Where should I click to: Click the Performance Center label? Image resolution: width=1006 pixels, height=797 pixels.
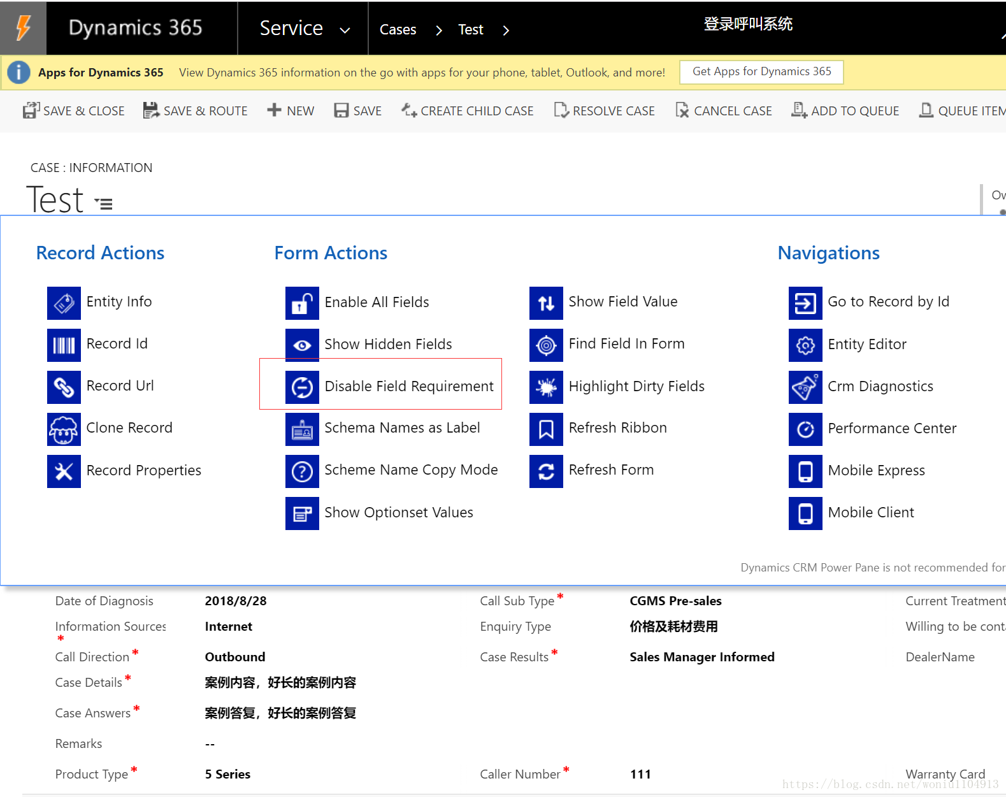[x=892, y=429]
